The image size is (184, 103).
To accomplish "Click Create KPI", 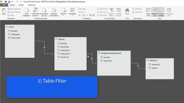I will [x=137, y=12].
